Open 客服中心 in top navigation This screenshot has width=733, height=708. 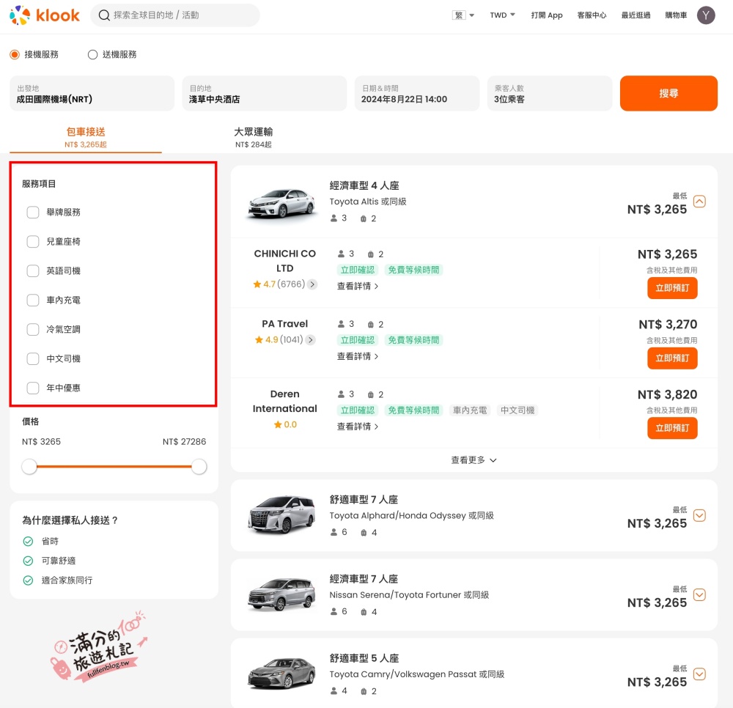pos(592,15)
